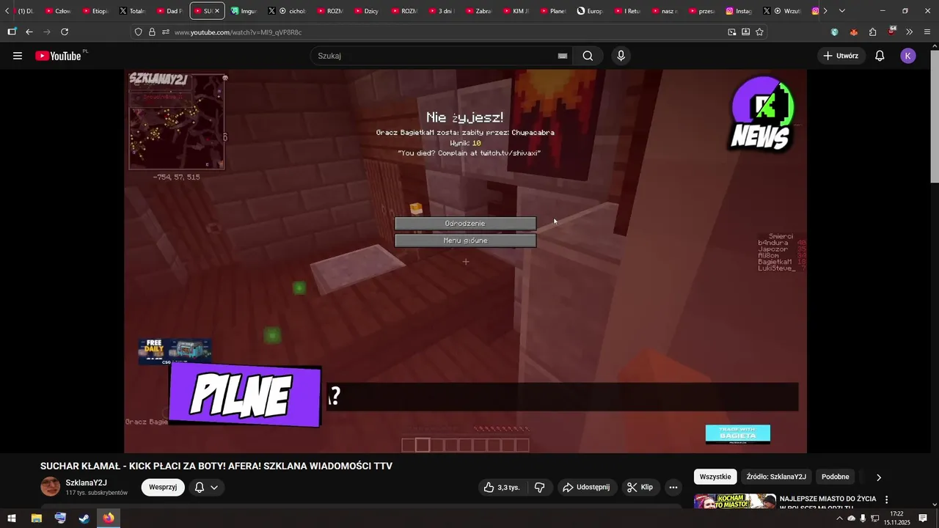The width and height of the screenshot is (939, 528).
Task: Go back in browser history
Action: pyautogui.click(x=29, y=32)
